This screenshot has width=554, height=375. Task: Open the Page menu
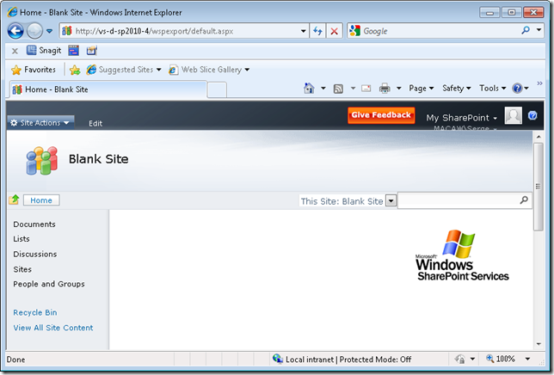(422, 89)
